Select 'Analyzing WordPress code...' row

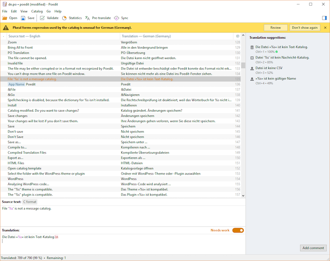pos(121,184)
